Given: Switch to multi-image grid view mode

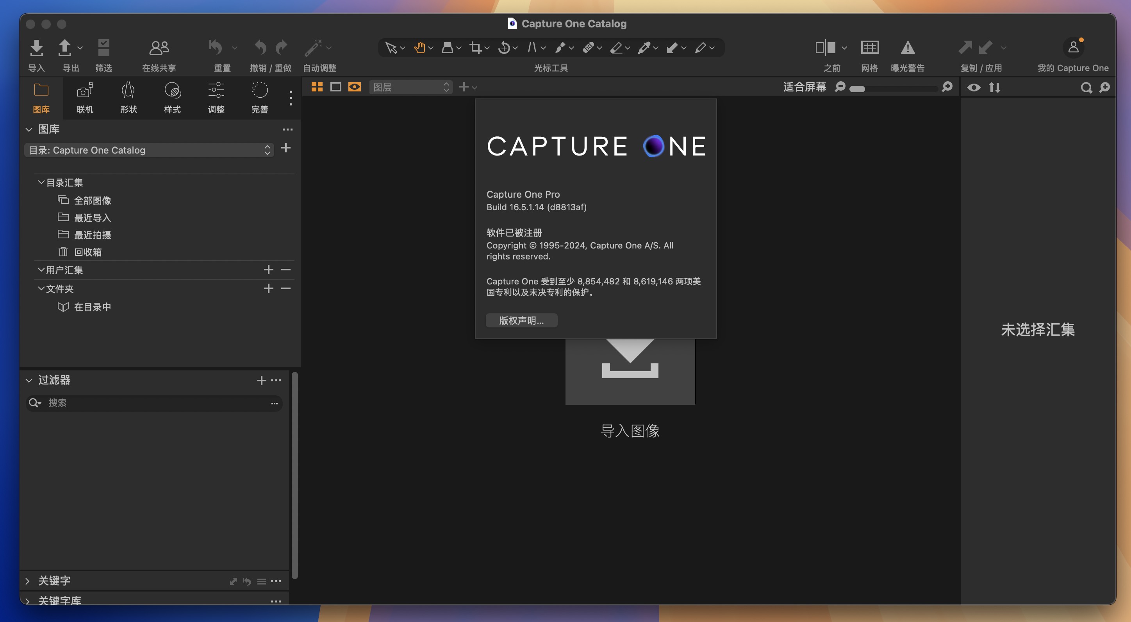Looking at the screenshot, I should (x=317, y=87).
